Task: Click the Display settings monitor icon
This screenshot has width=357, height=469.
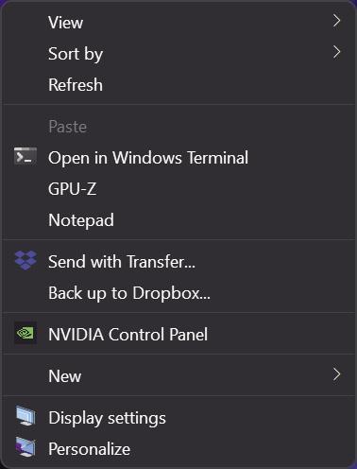Action: pyautogui.click(x=25, y=416)
